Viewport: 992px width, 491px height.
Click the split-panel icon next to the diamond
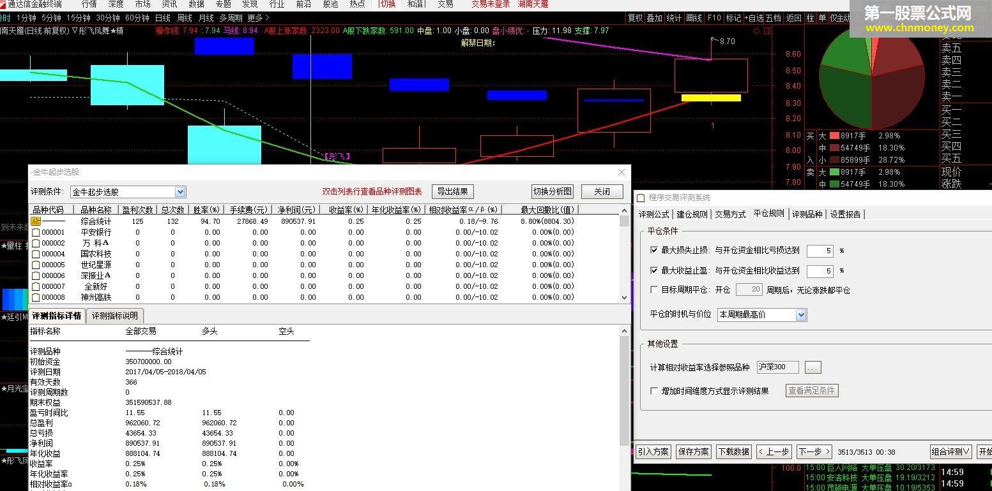click(768, 30)
